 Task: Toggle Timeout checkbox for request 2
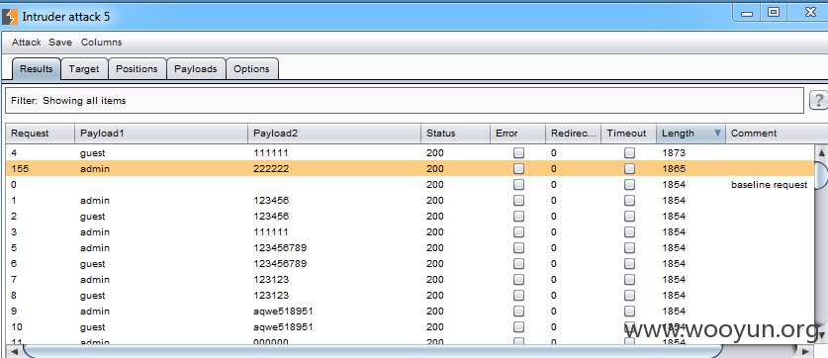(x=629, y=217)
